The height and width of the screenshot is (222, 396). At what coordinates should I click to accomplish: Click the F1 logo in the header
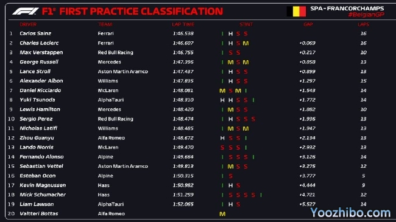point(25,12)
